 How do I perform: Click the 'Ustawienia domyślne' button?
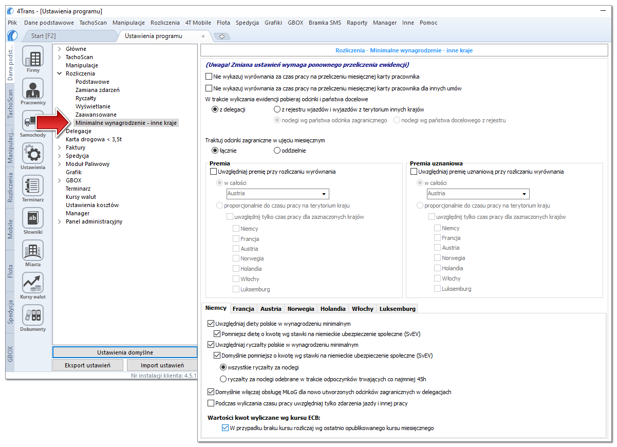pos(125,352)
